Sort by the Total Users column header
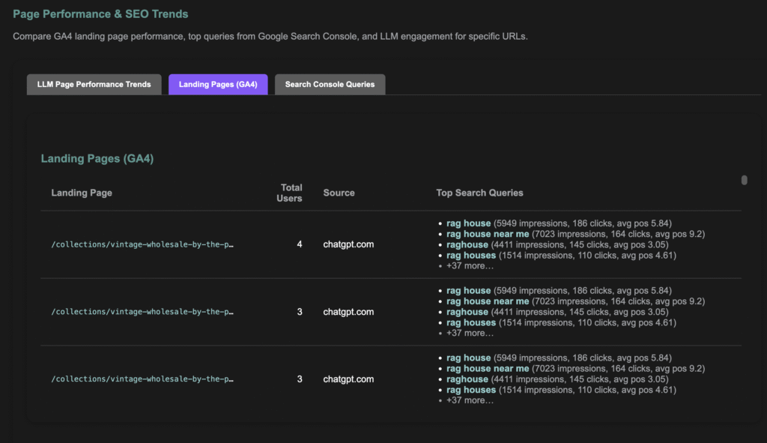 click(291, 193)
